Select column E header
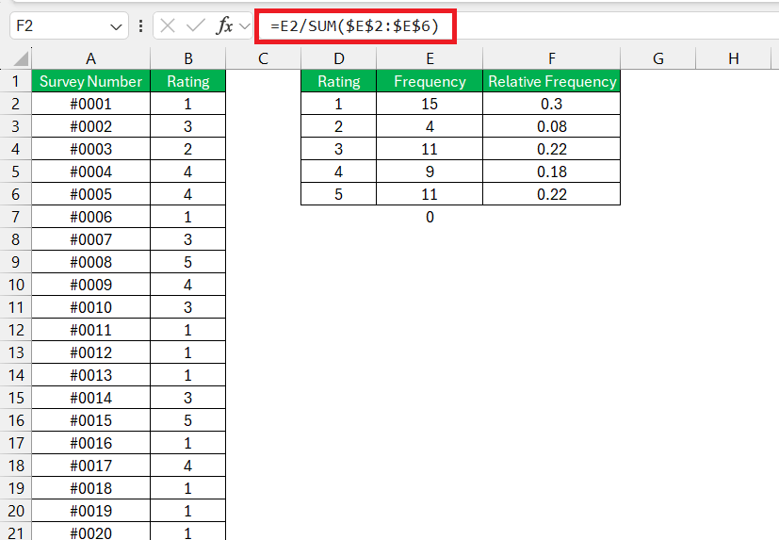 coord(430,58)
